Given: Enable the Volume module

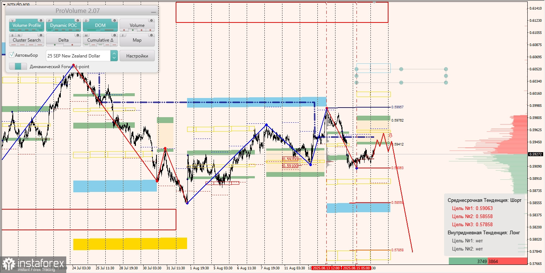Looking at the screenshot, I should [137, 25].
